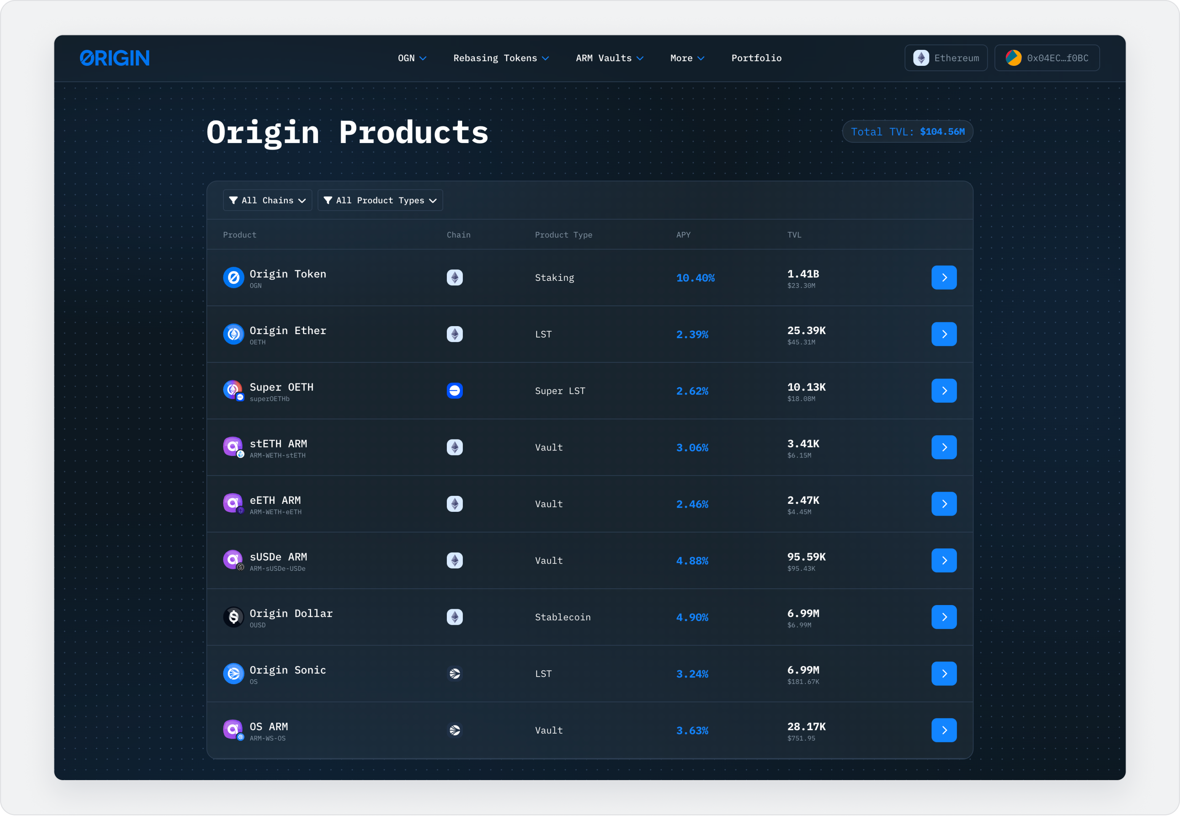
Task: Click Sonic chain icon in OS ARM row
Action: tap(455, 730)
